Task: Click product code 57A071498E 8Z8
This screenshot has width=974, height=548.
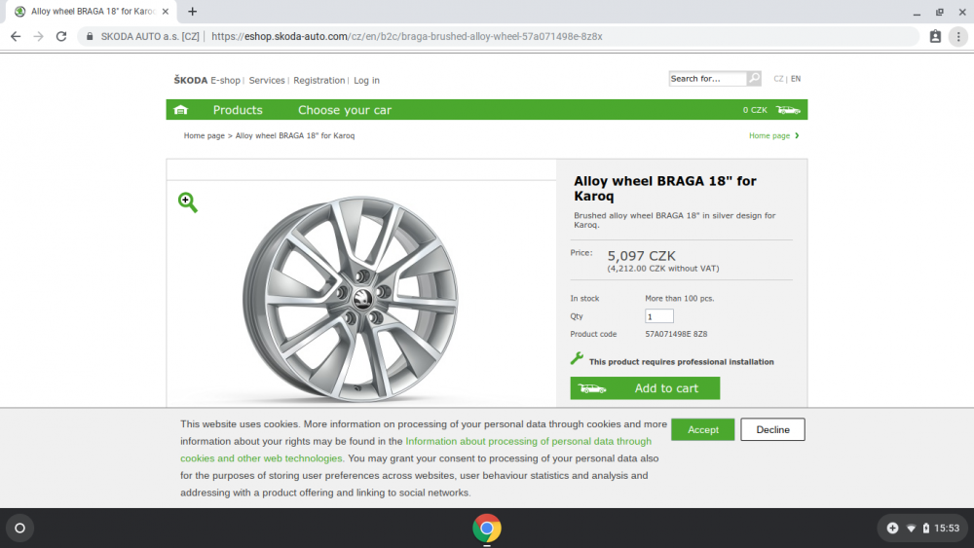Action: coord(676,334)
